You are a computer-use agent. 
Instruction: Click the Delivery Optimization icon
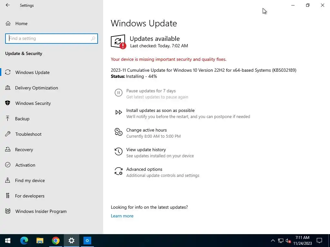click(x=8, y=87)
